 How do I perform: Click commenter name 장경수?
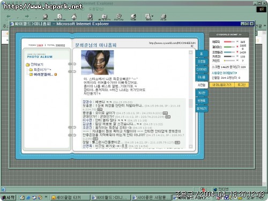87,102
